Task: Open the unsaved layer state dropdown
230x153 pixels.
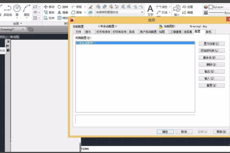Action: (119, 12)
